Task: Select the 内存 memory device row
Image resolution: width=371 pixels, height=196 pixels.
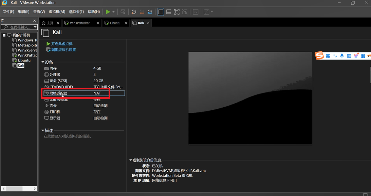Action: point(84,68)
